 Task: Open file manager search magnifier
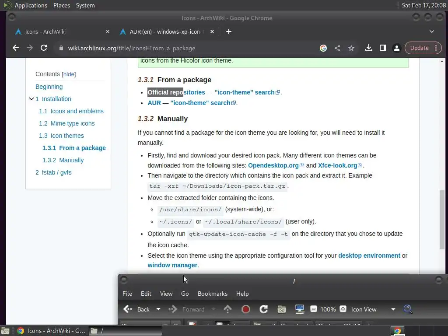tap(408, 309)
